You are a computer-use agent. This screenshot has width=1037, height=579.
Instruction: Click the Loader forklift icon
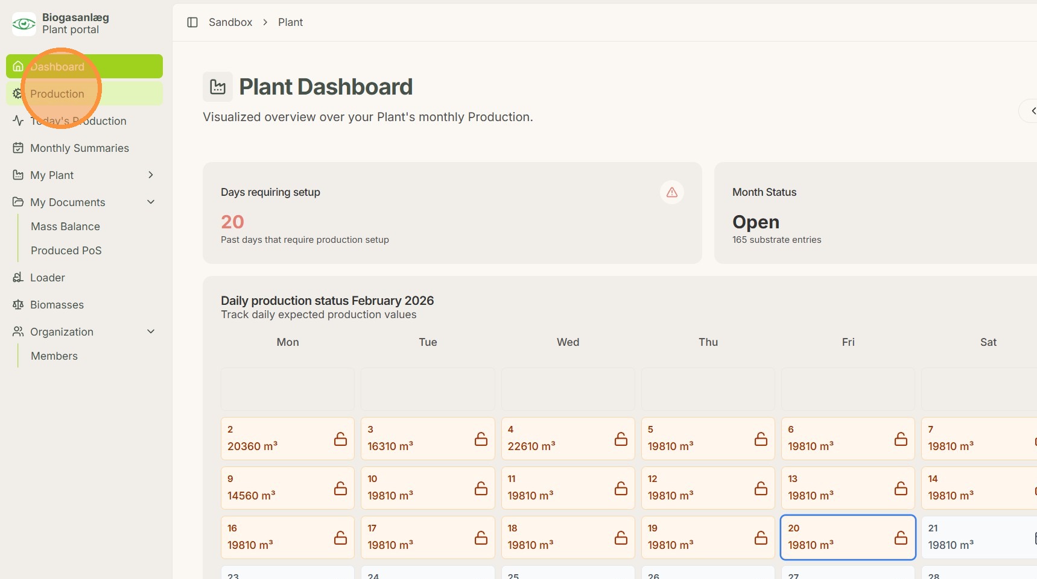tap(18, 278)
